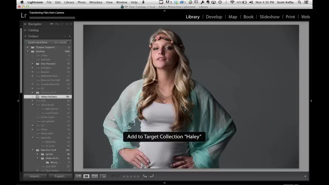Collapse the New tour stuff folder

coord(32,150)
